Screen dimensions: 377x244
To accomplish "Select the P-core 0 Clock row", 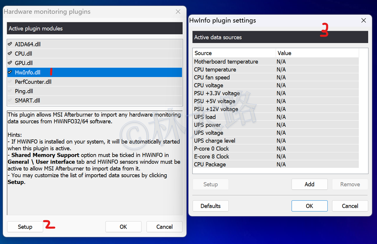I will point(276,149).
